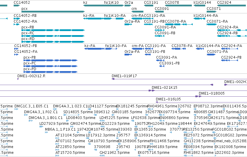The height and width of the screenshot is (157, 247).
Task: Select the fs(1)K10 gene label
Action: 111,3
